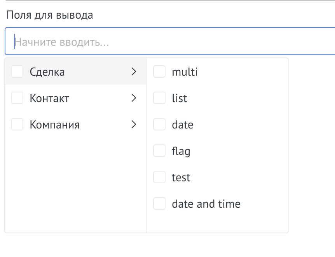This screenshot has width=335, height=257.
Task: Open the Сделка category
Action: click(x=75, y=71)
